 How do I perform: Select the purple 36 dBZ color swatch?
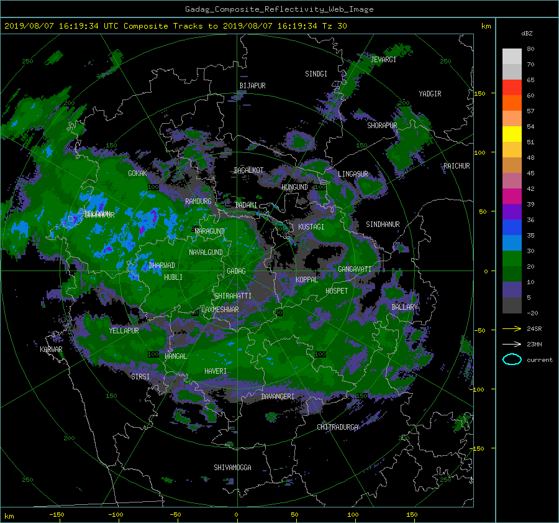[512, 211]
